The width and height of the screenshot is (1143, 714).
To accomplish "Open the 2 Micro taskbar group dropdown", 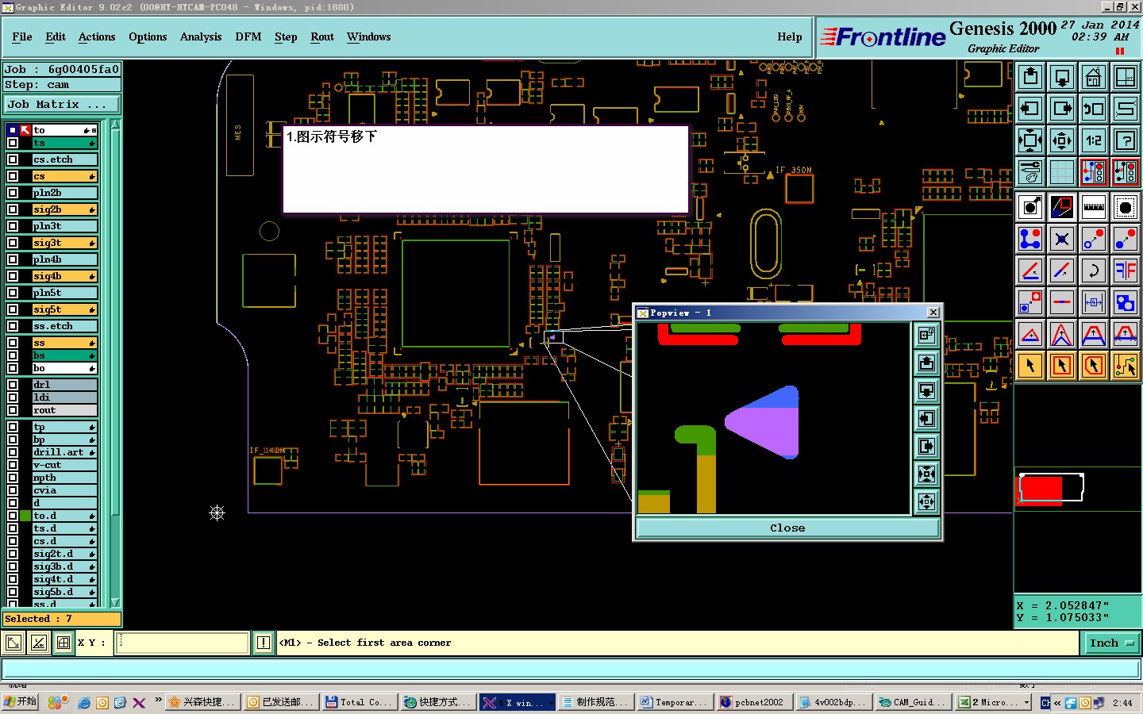I will pyautogui.click(x=1026, y=702).
